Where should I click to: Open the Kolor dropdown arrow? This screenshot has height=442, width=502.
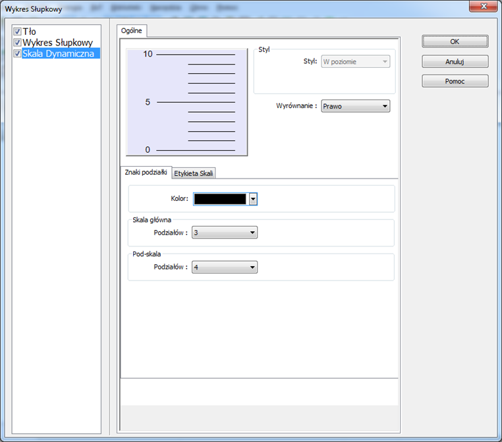click(253, 199)
